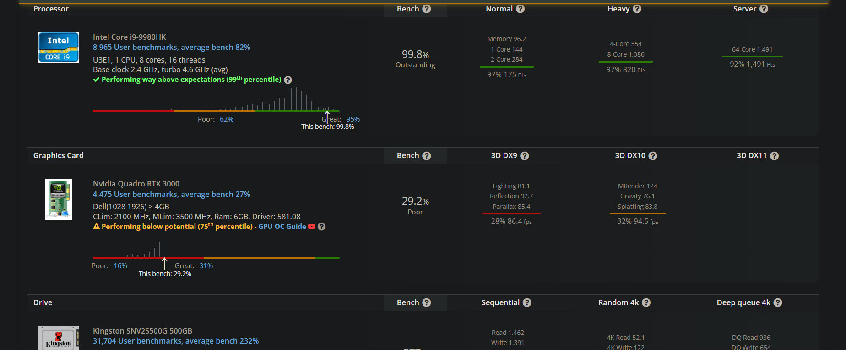This screenshot has width=846, height=350.
Task: Open help icon after GPU OC Guide line
Action: [x=322, y=227]
